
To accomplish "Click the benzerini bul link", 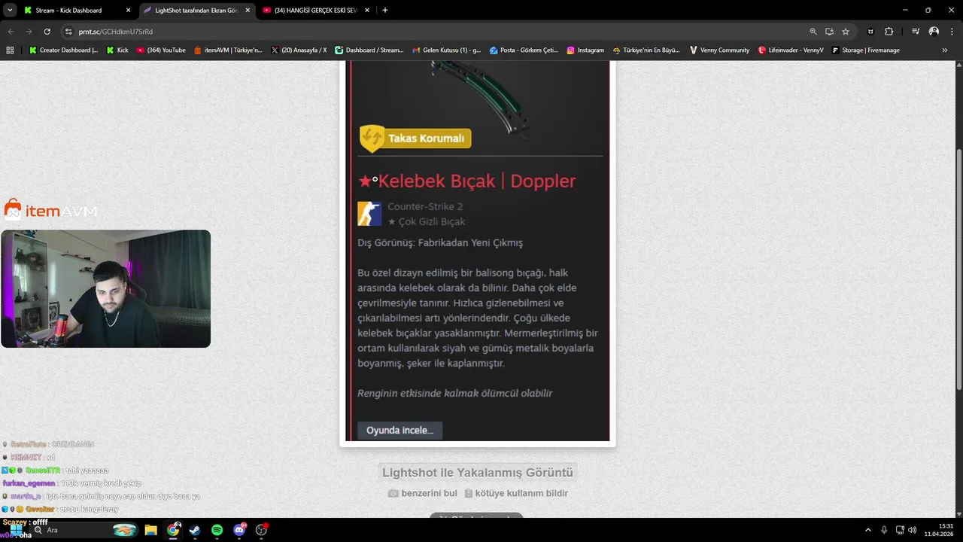I will click(x=422, y=493).
